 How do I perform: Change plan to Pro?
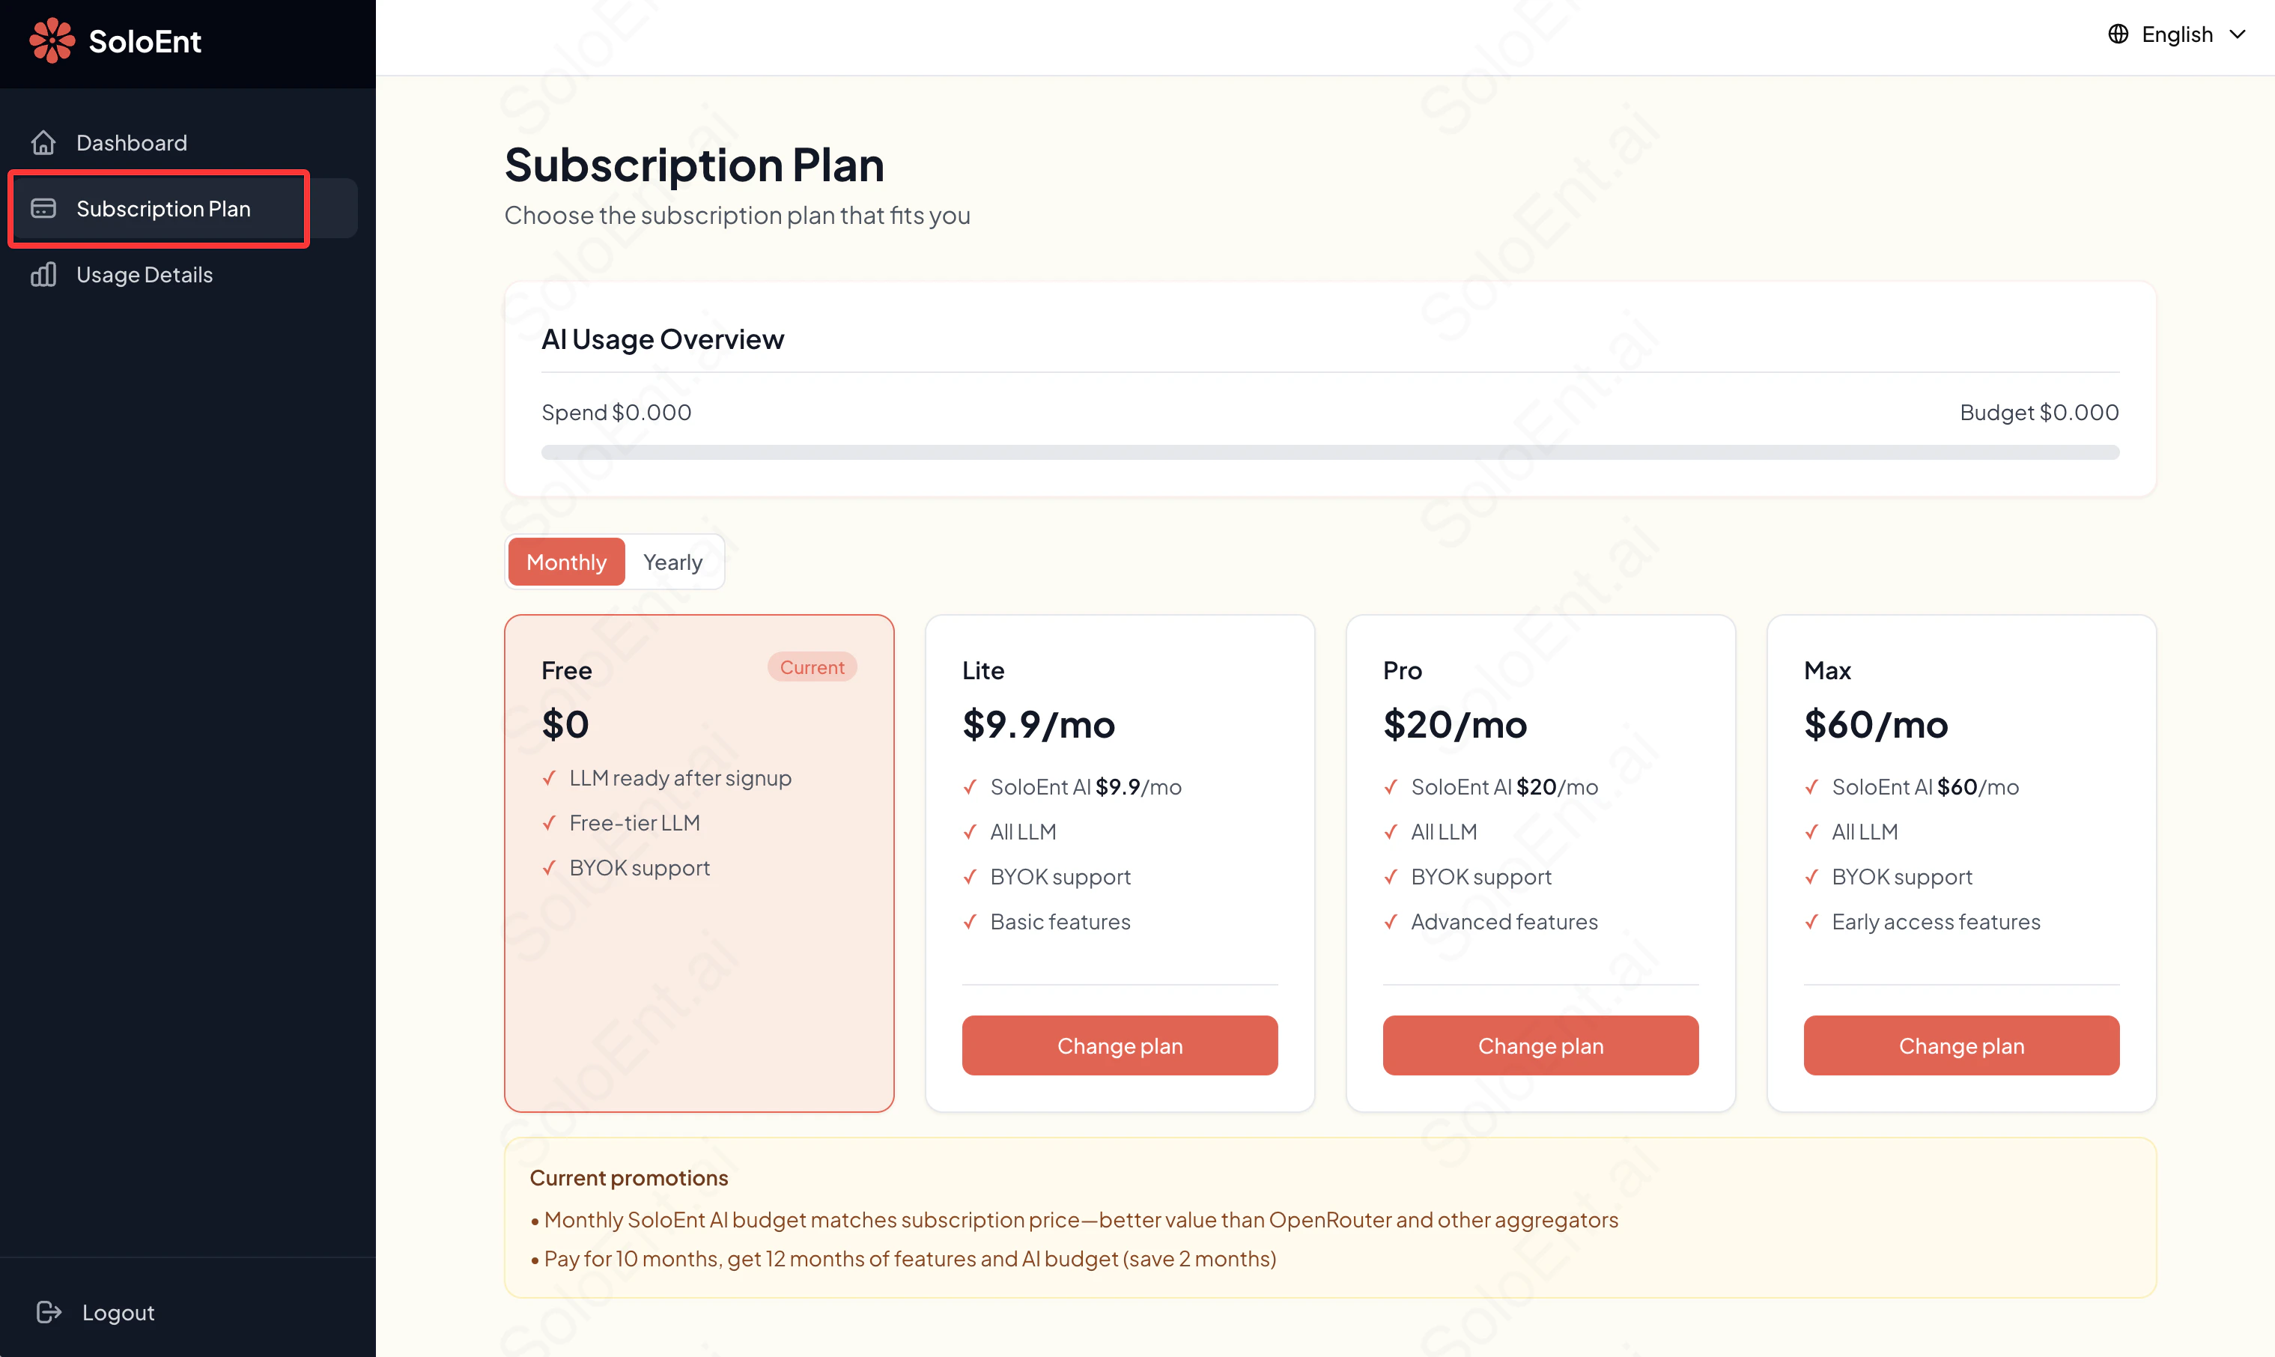(1540, 1045)
